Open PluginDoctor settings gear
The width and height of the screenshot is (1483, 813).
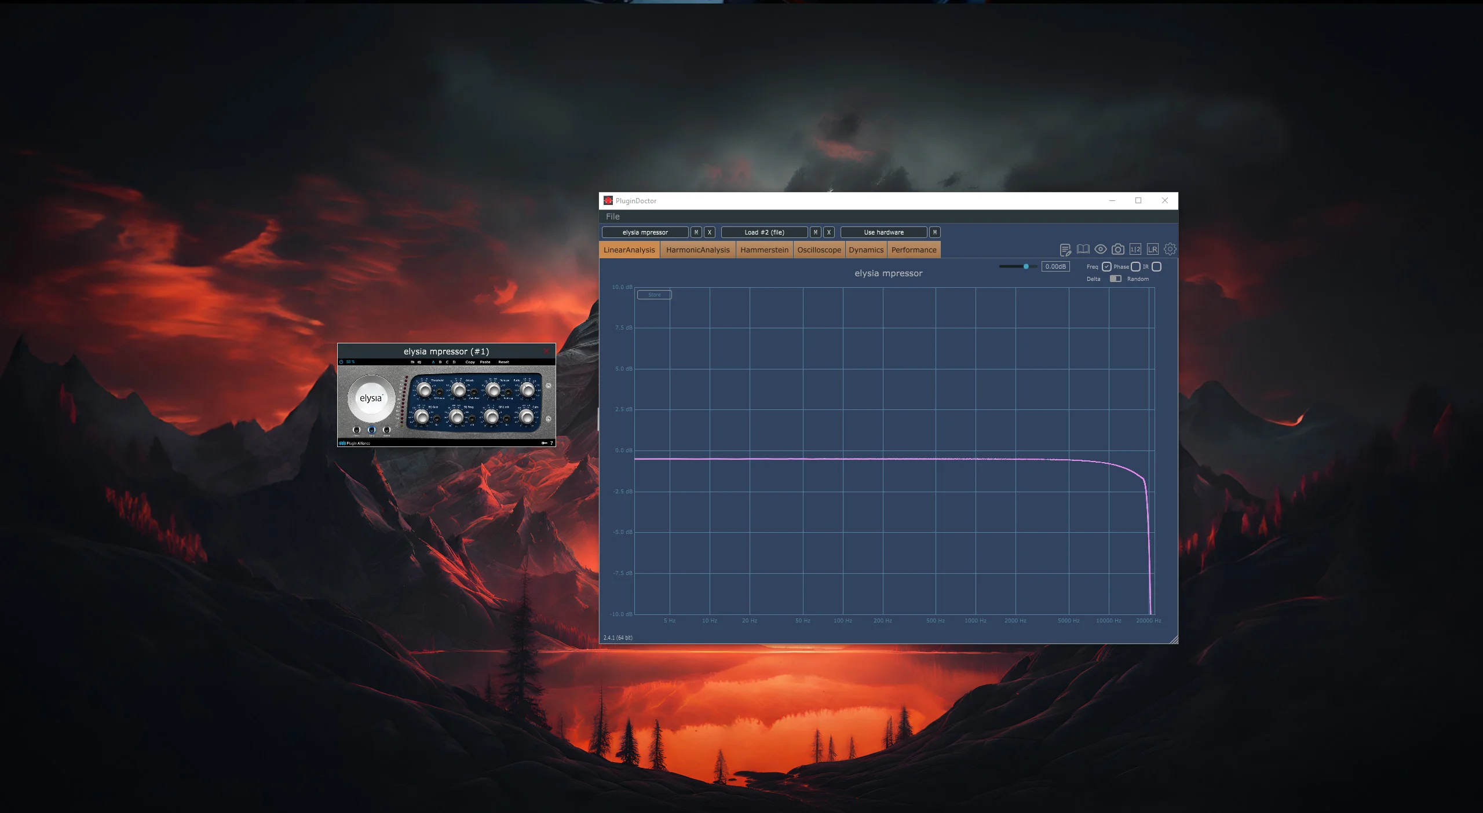point(1170,249)
